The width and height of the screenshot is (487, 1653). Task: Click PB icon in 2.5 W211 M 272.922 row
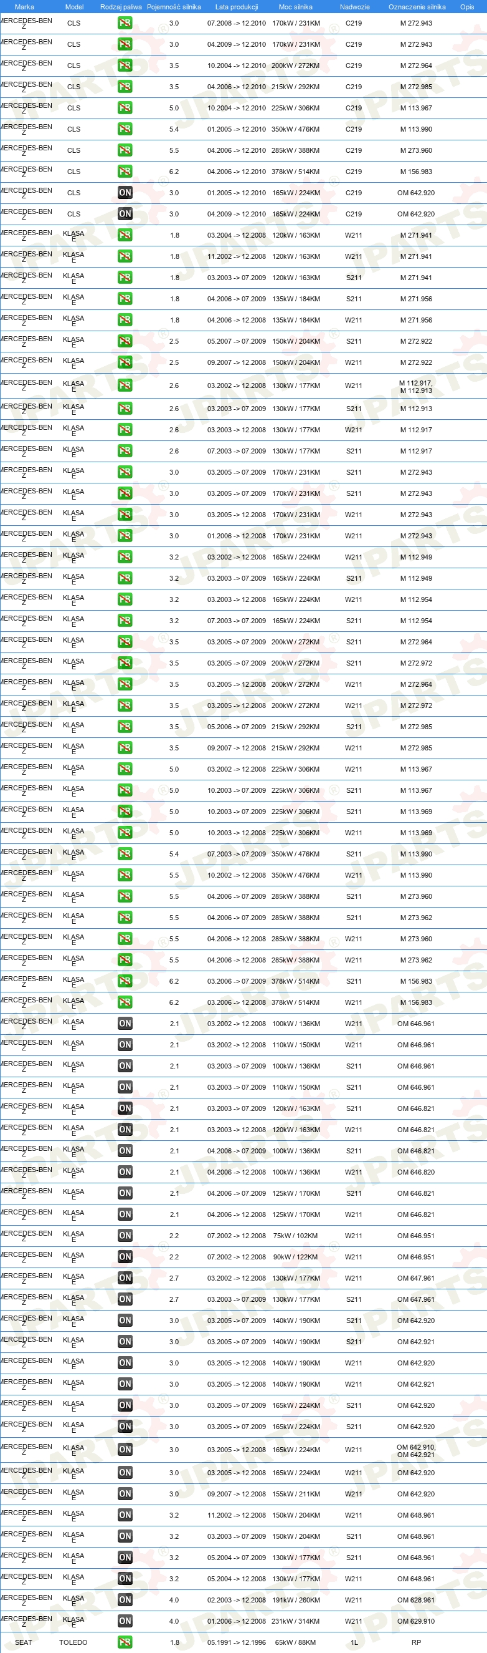click(x=125, y=362)
